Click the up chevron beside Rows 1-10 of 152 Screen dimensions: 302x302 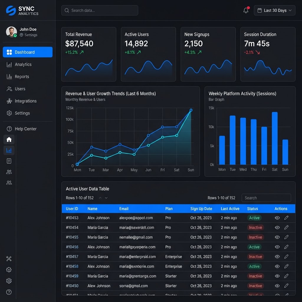pyautogui.click(x=100, y=198)
